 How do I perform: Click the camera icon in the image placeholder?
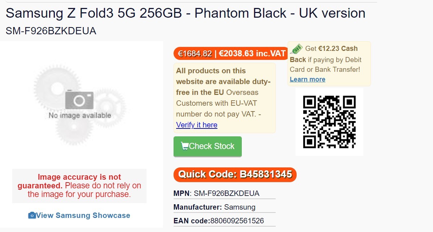pyautogui.click(x=79, y=100)
